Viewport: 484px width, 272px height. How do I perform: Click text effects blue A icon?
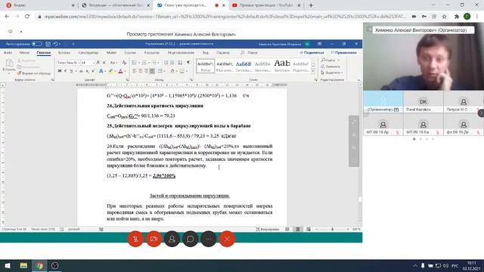pos(101,71)
